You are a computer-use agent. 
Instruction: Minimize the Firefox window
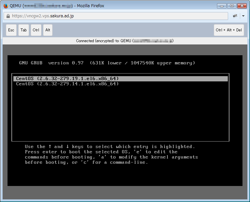[222, 6]
